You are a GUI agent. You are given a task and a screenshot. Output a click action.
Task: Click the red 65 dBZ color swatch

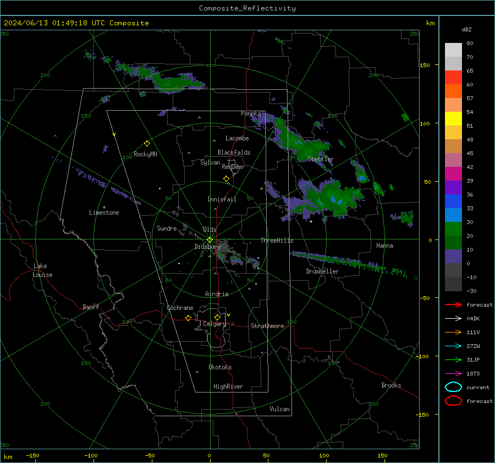453,77
